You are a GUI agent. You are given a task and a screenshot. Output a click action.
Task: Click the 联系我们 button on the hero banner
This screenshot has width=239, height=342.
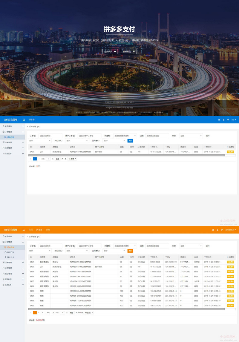tap(129, 51)
